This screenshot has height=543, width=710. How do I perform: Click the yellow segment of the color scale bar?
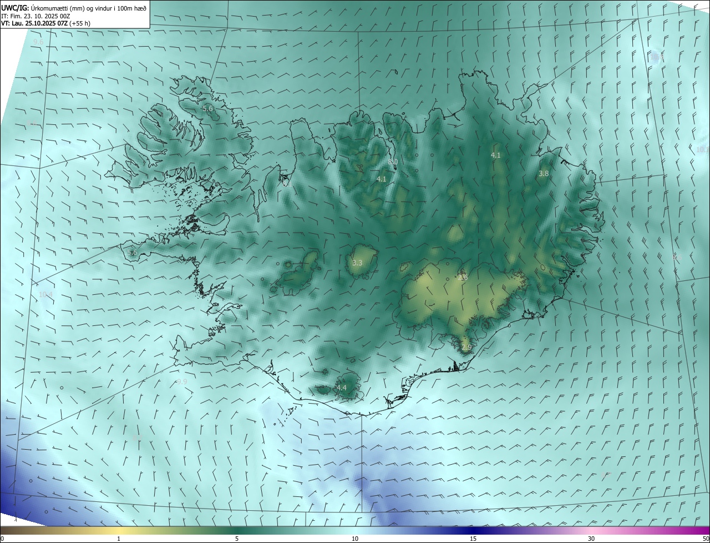(x=119, y=530)
